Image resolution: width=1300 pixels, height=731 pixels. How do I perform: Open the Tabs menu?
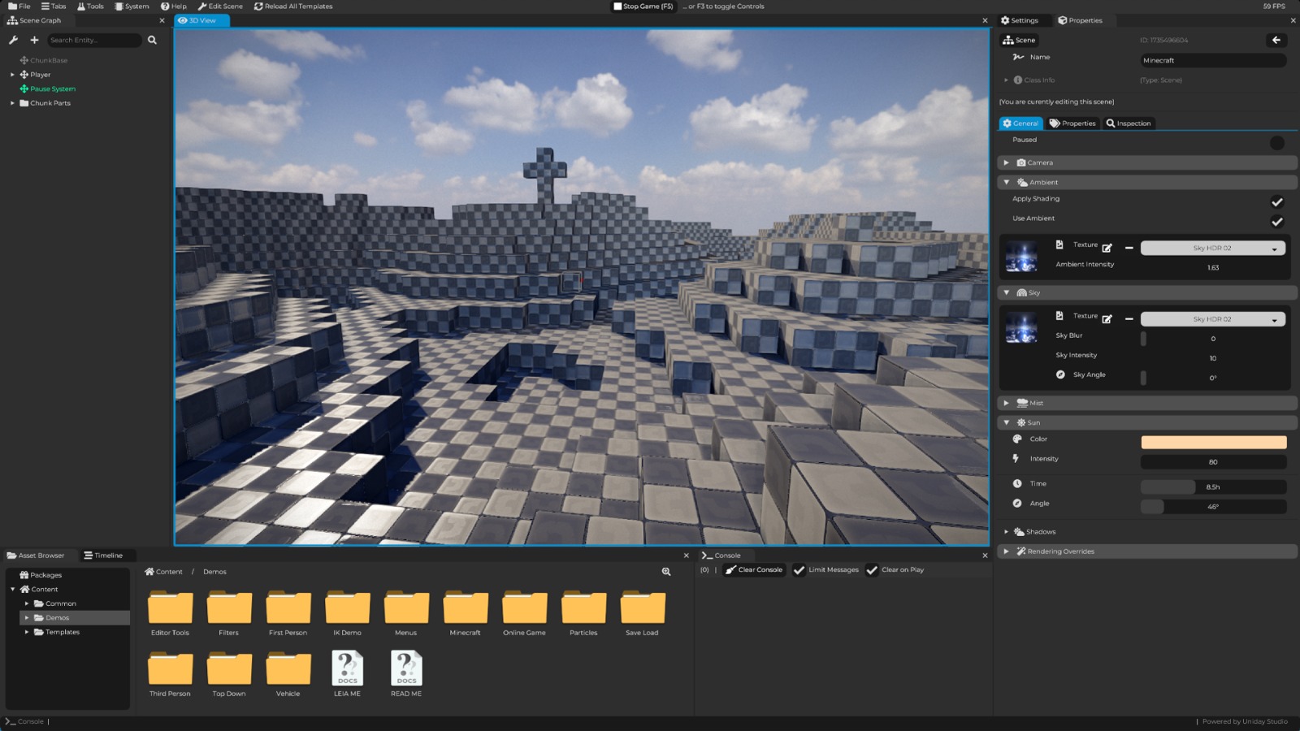54,6
